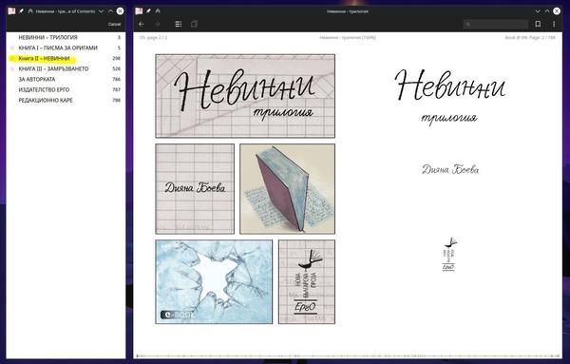Minimize the Table of Contents window
This screenshot has height=364, width=570.
click(102, 11)
